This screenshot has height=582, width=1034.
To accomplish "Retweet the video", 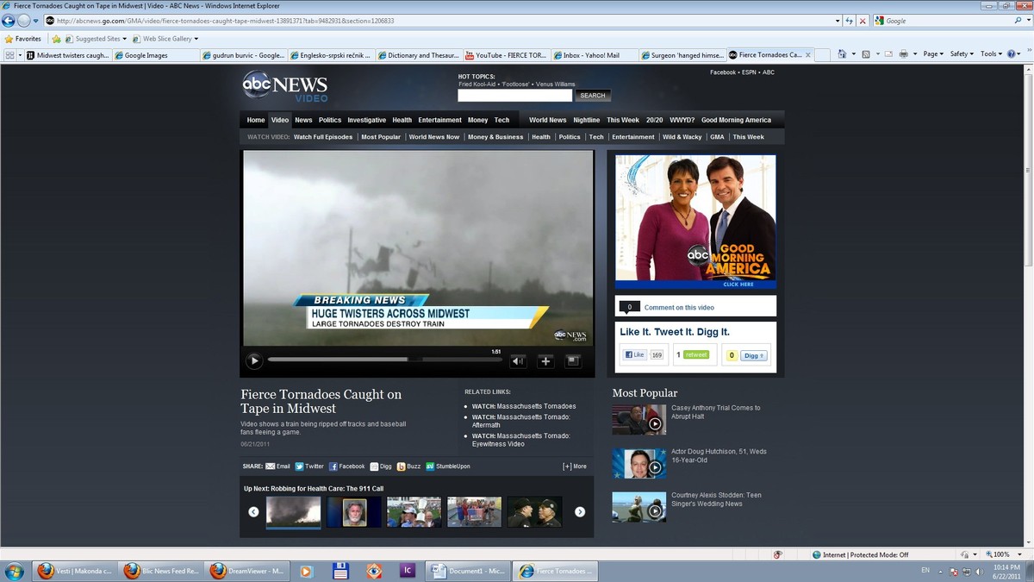I will coord(695,354).
